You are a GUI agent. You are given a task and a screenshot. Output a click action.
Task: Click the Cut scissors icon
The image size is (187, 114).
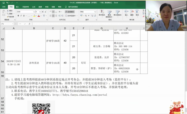[x=8, y=11]
